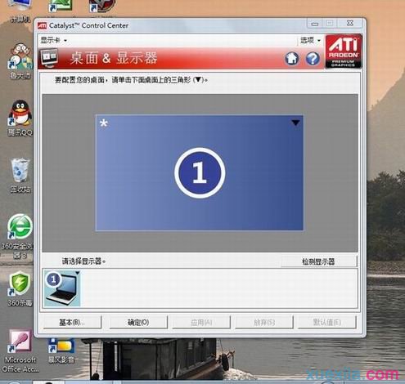Click the desktop & displays monitor header icon
The width and height of the screenshot is (405, 384).
click(50, 58)
